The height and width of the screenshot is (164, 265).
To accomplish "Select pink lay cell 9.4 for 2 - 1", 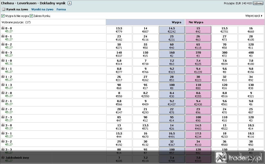I will pyautogui.click(x=198, y=103).
